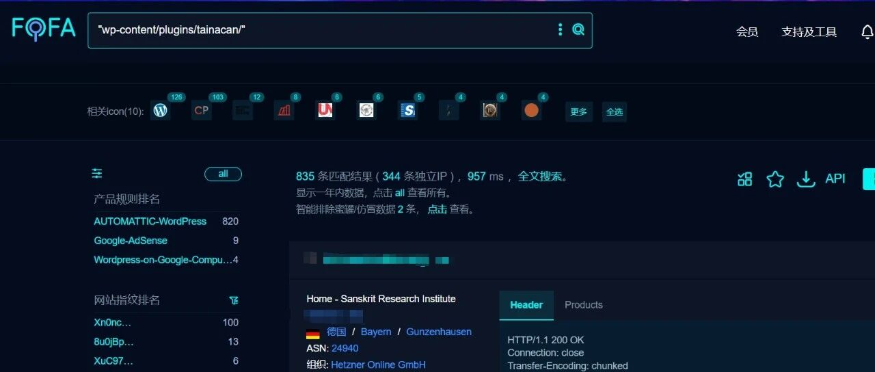Click the API link

[x=835, y=178]
